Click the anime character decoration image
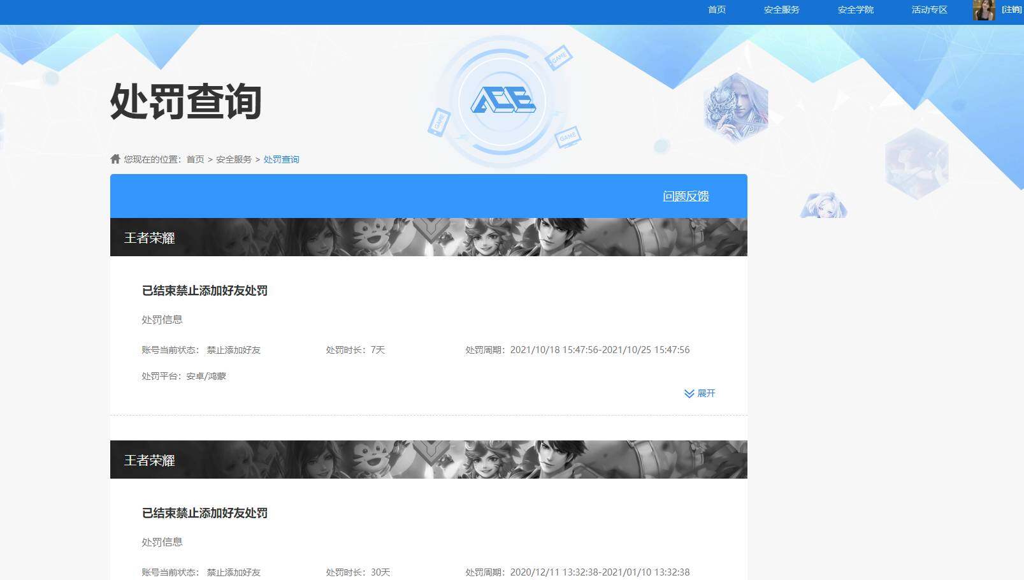1024x580 pixels. coord(824,205)
